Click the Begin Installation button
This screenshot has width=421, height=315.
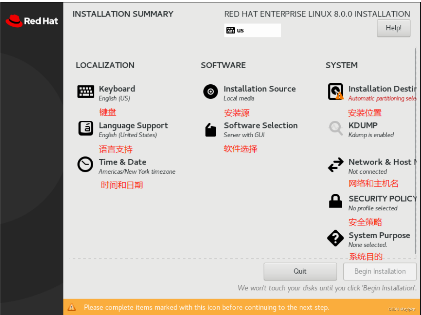point(380,271)
